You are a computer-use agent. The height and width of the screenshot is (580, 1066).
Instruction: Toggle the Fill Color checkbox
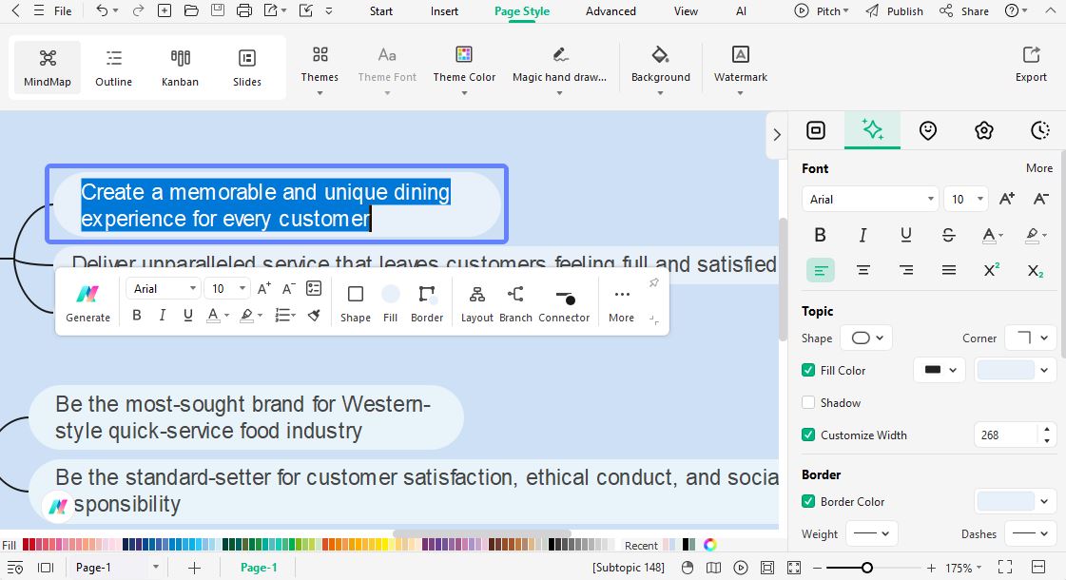[808, 370]
